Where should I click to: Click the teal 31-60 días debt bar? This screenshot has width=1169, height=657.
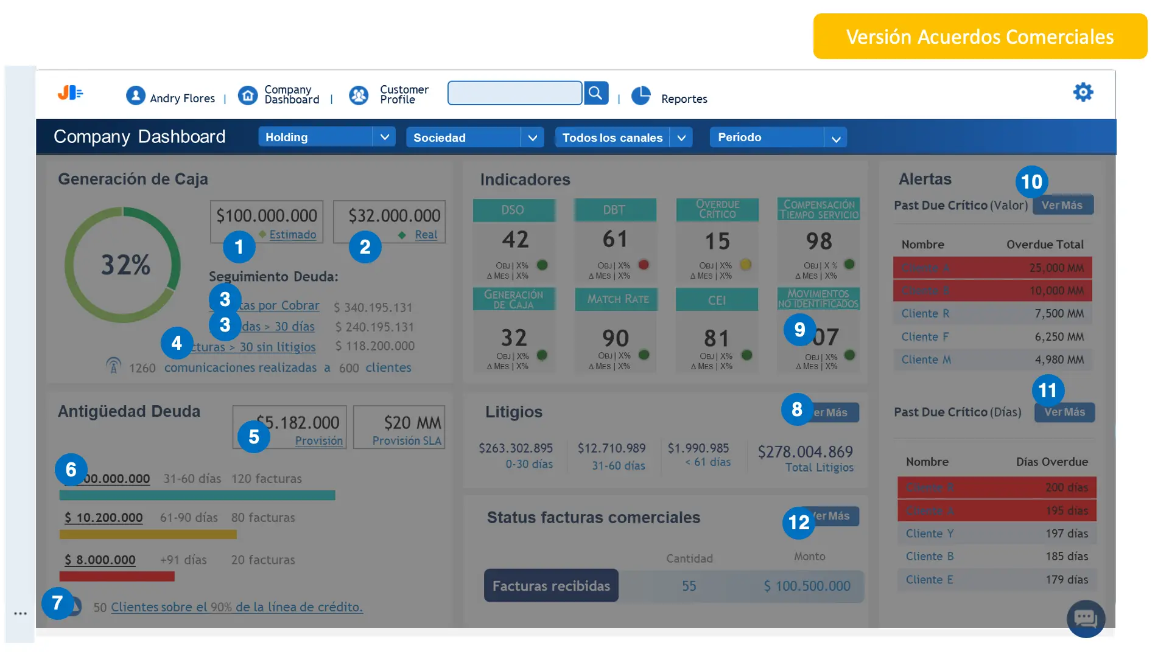[197, 495]
